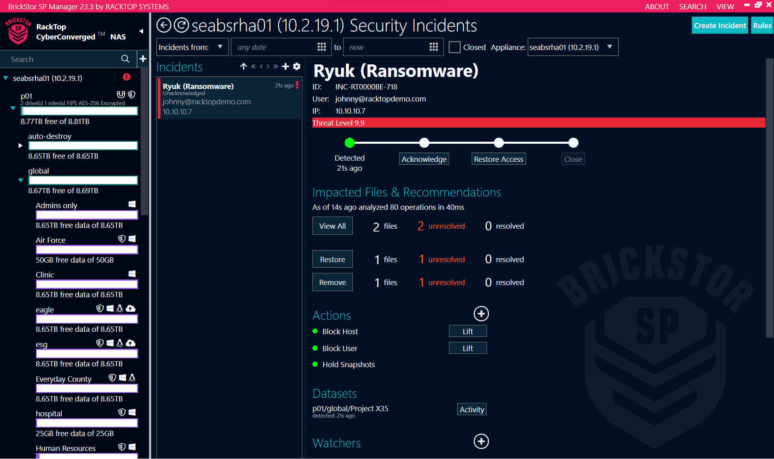
Task: Click the red Threat Level 9.9 bar
Action: point(539,123)
